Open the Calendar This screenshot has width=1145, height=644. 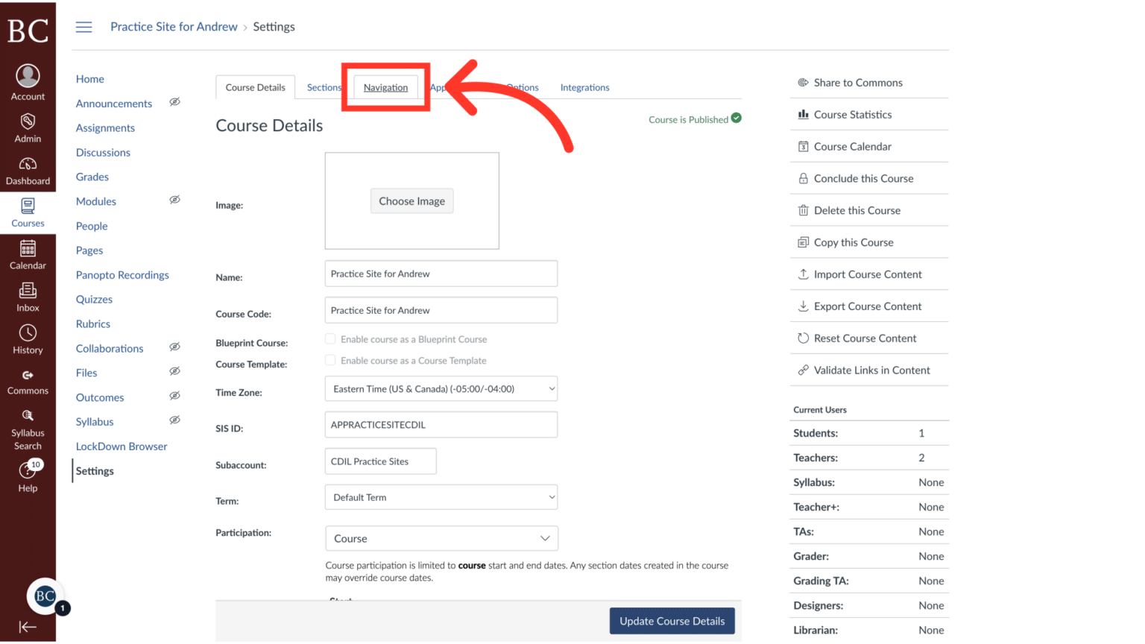click(x=28, y=254)
